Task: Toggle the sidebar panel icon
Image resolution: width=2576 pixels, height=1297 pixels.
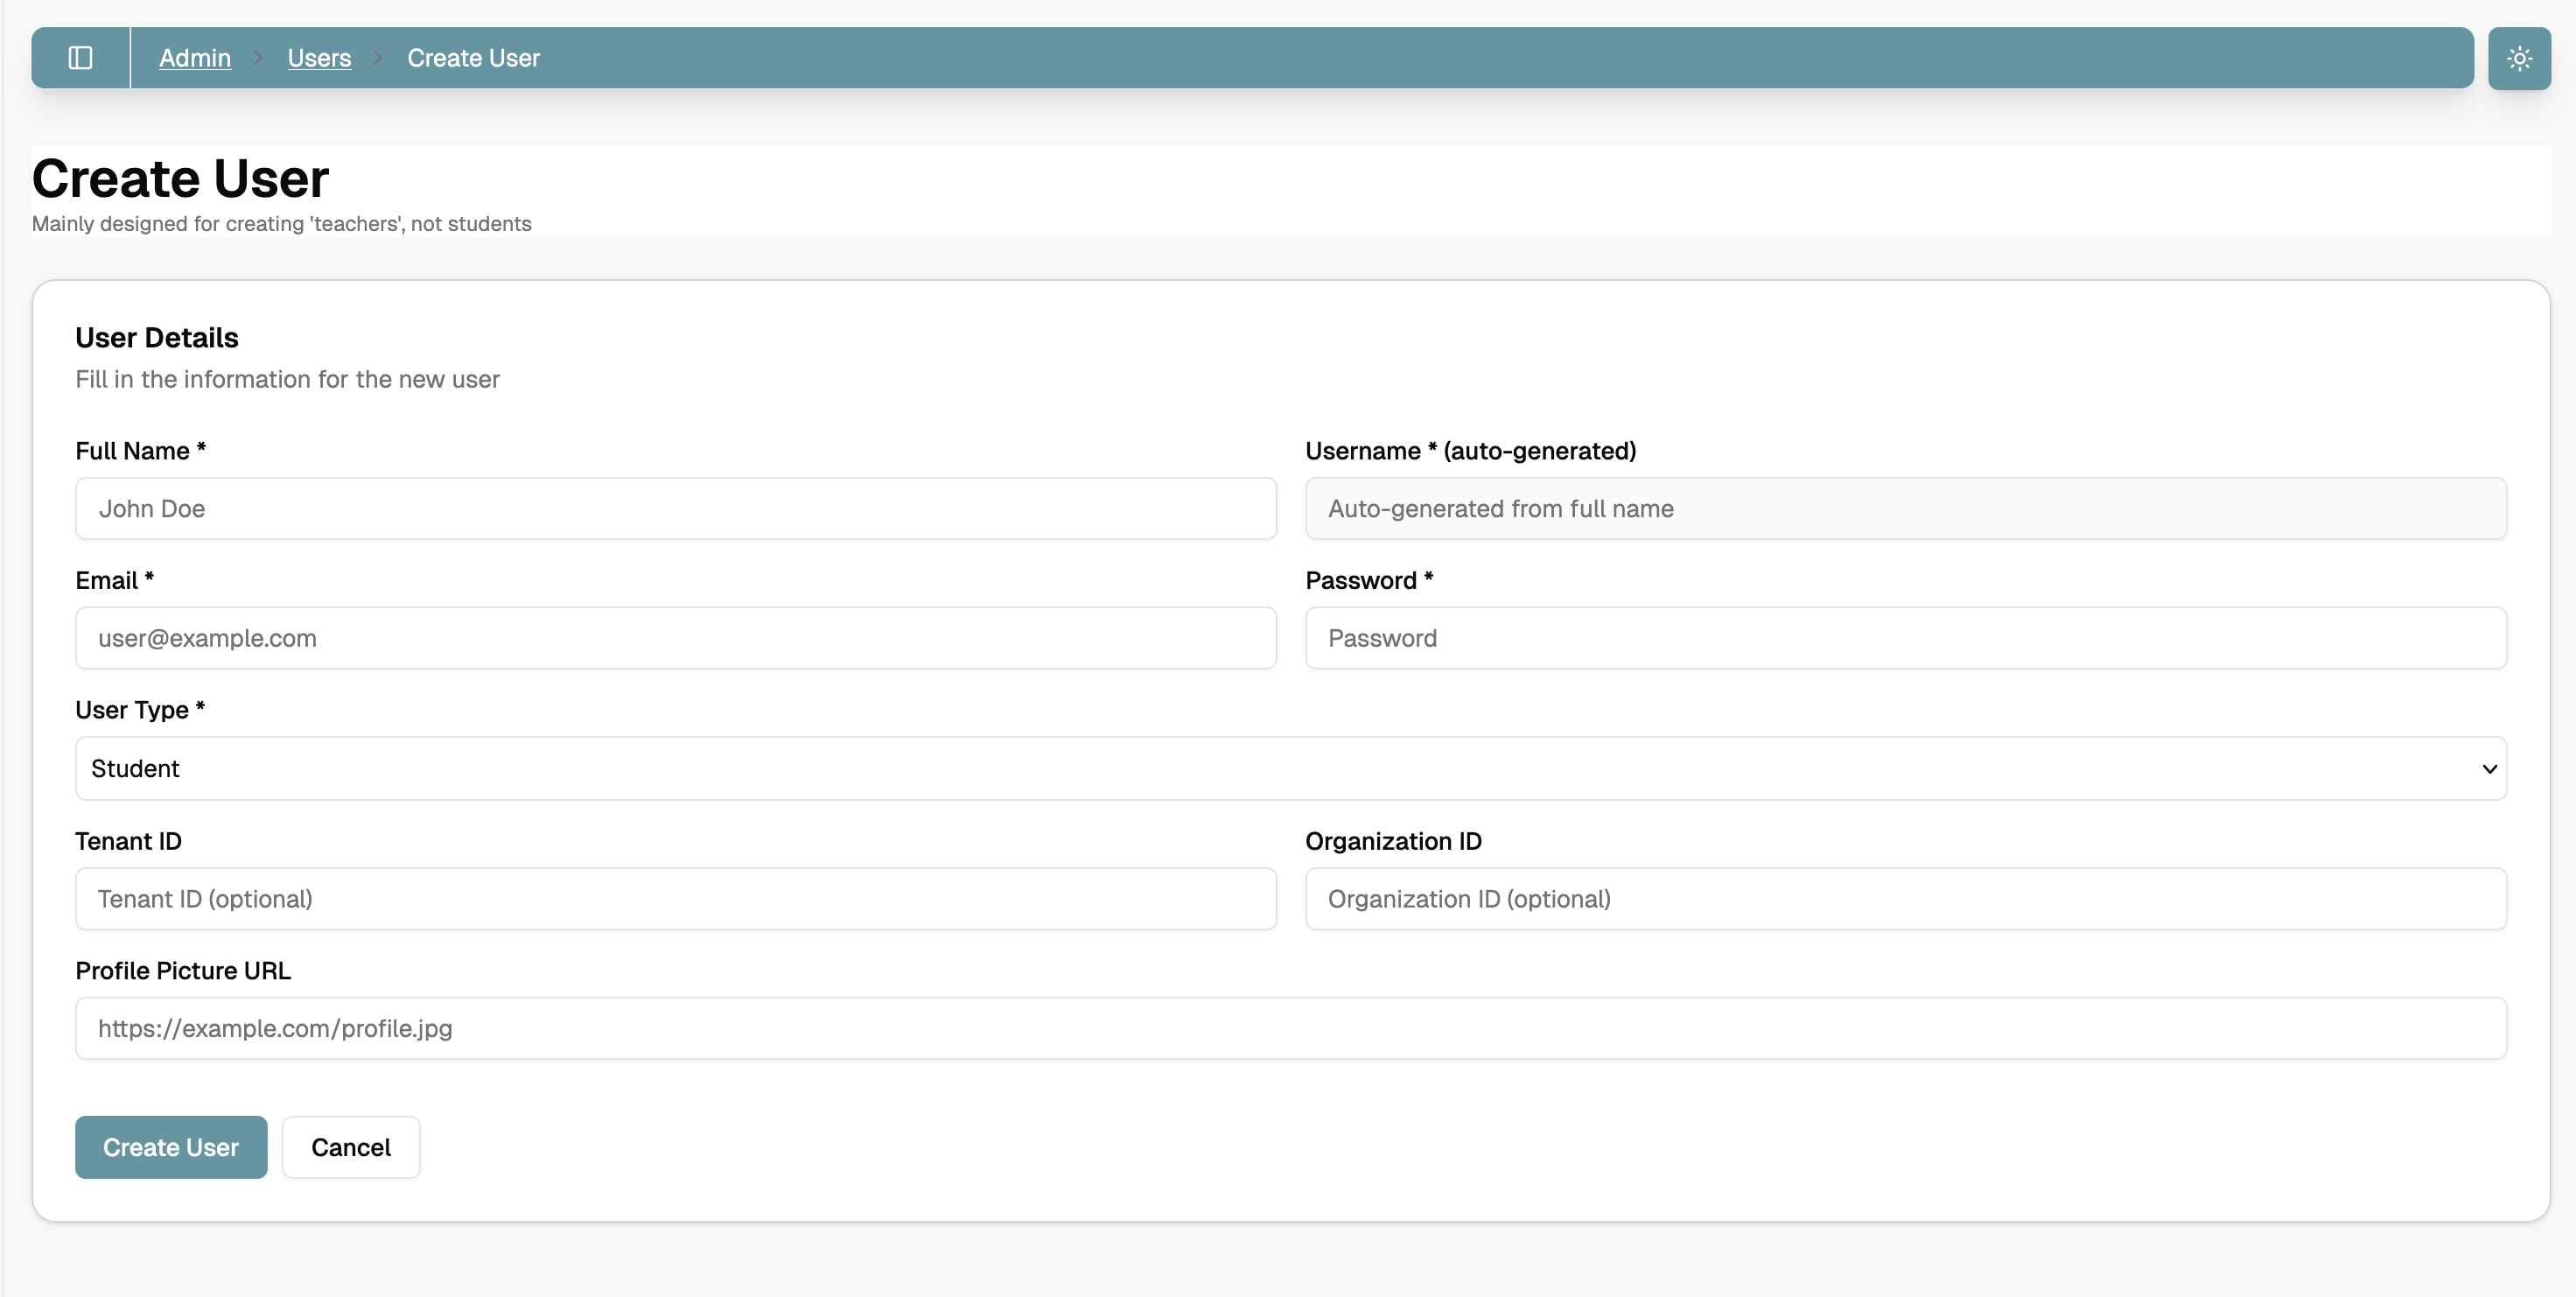Action: (x=80, y=57)
